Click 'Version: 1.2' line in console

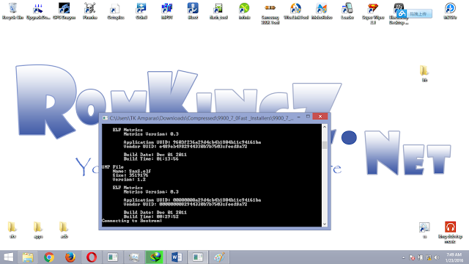pos(129,180)
